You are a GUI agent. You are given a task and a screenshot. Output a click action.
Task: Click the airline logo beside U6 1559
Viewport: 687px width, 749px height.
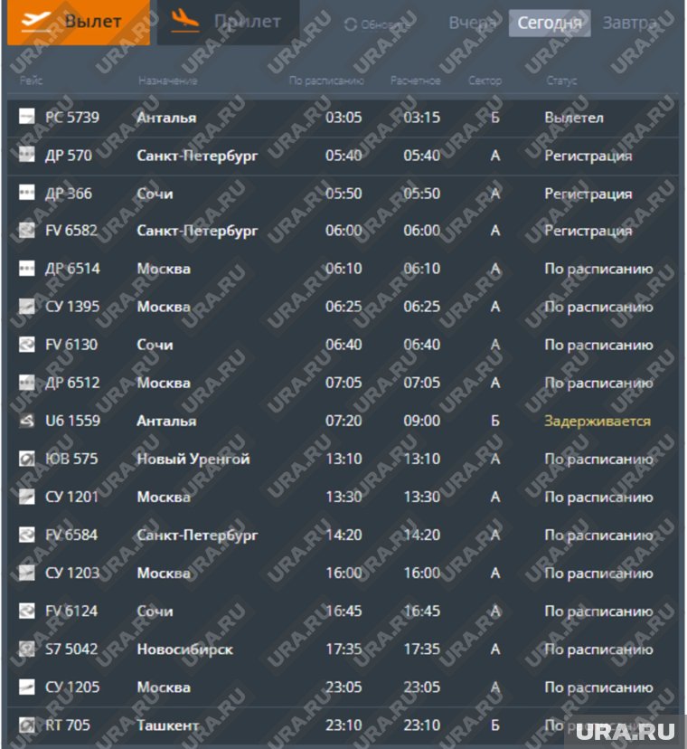pyautogui.click(x=27, y=421)
